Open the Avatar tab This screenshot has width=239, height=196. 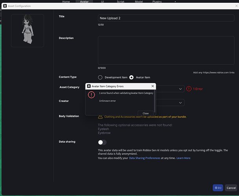[x=84, y=2]
